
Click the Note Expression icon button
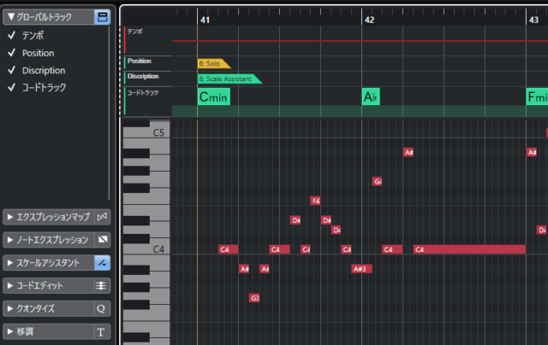[103, 240]
